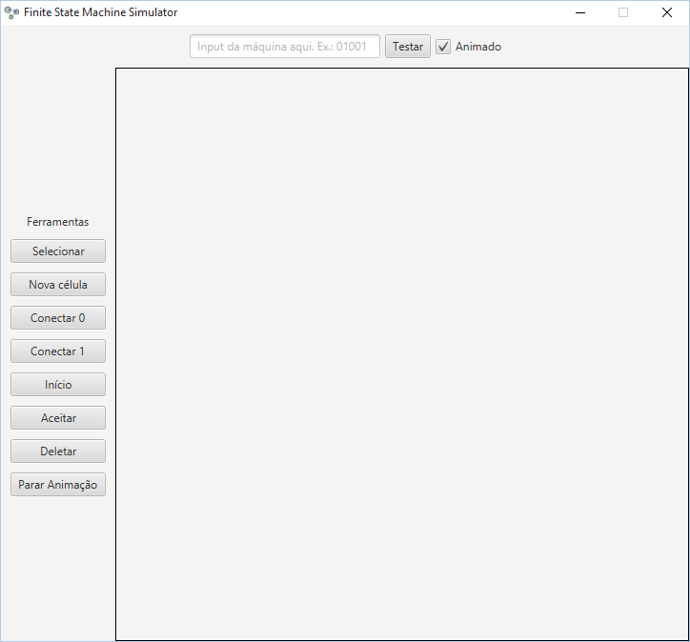Activate the Conectar 1 tool
This screenshot has width=690, height=642.
58,351
